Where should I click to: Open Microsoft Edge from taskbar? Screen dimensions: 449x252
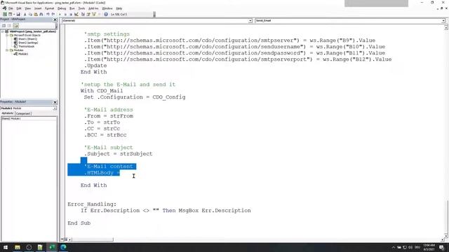point(63,247)
